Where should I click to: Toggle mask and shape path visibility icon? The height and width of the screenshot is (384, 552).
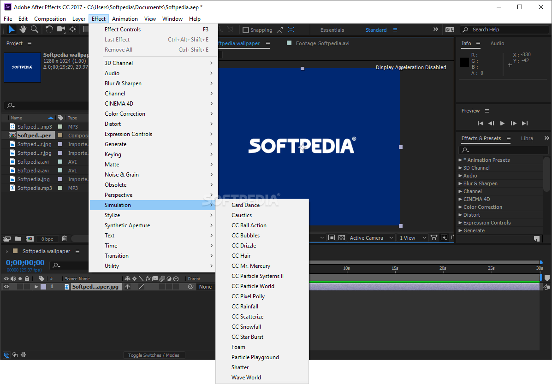pos(331,238)
